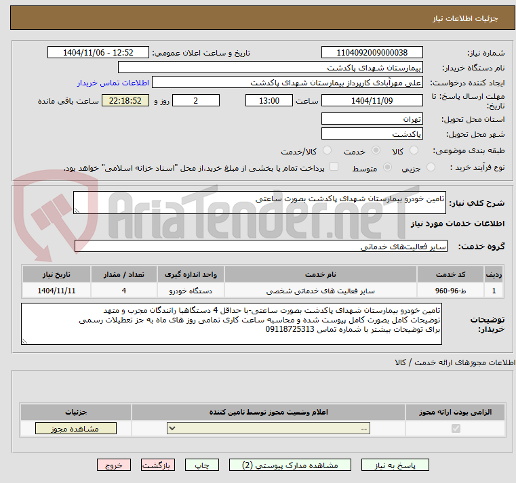This screenshot has width=516, height=483.
Task: Click the مشاهده مجوز button
Action: click(x=76, y=428)
